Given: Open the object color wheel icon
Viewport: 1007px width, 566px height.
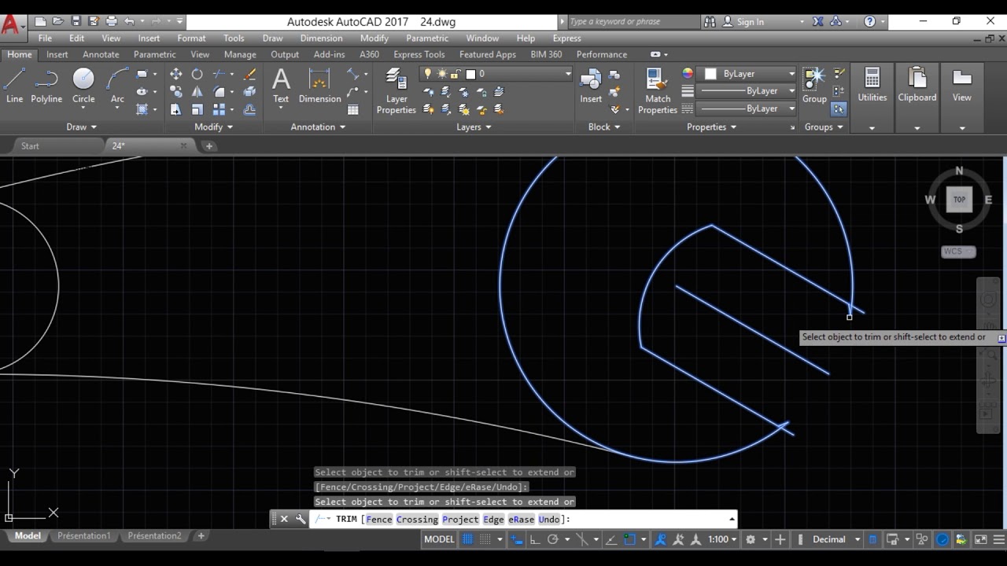Looking at the screenshot, I should click(x=688, y=73).
